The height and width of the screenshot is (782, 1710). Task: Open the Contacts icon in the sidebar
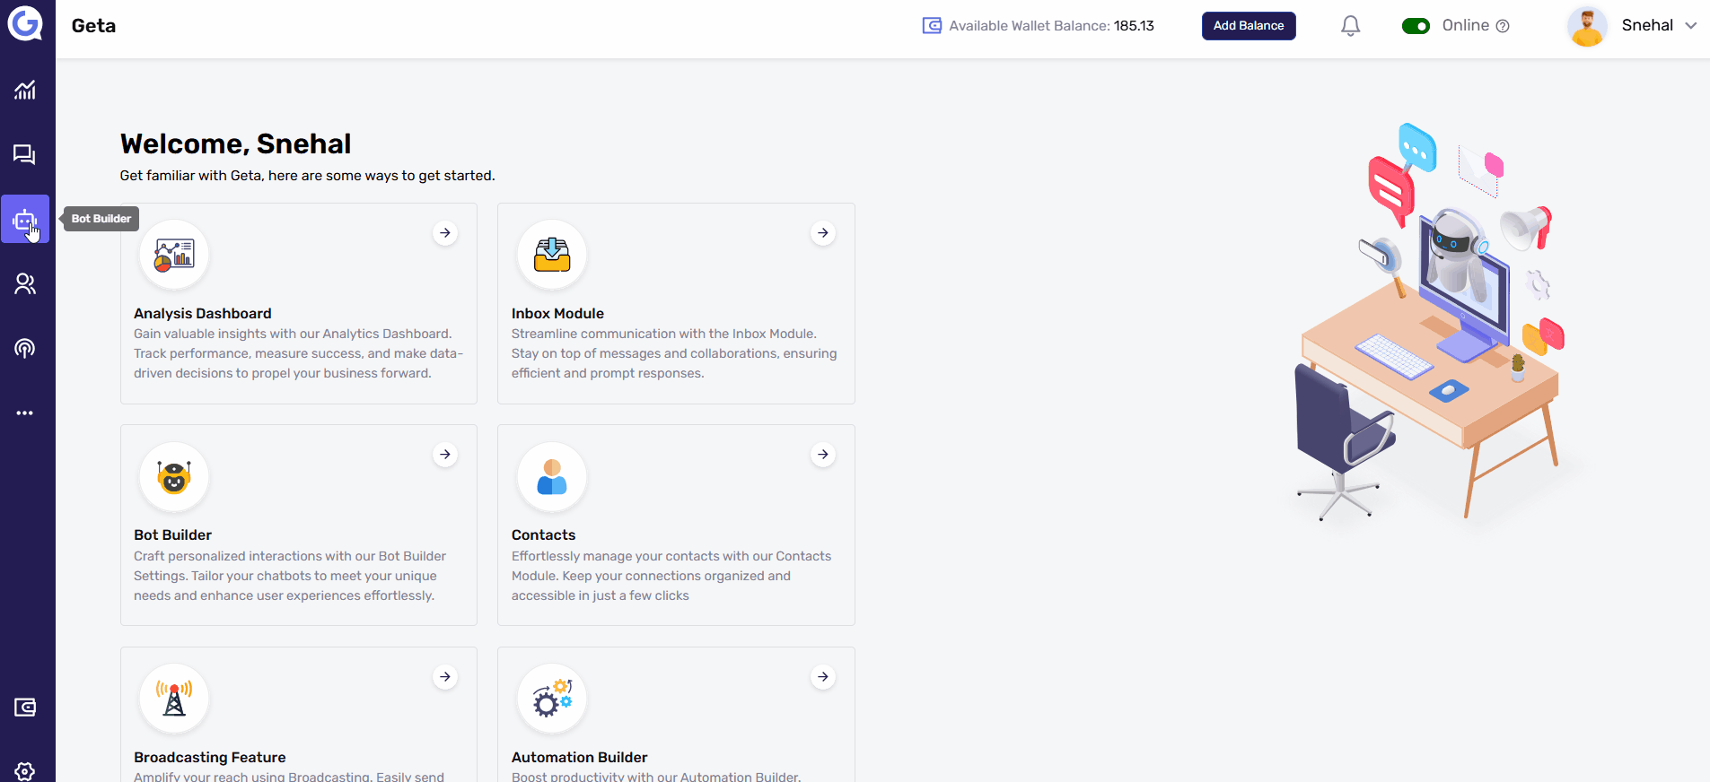tap(25, 283)
